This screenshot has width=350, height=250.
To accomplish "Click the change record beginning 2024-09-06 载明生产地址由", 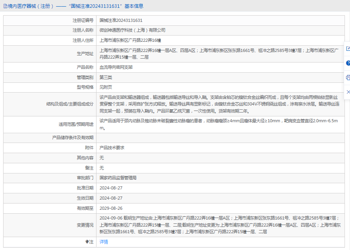I will pos(220,225).
